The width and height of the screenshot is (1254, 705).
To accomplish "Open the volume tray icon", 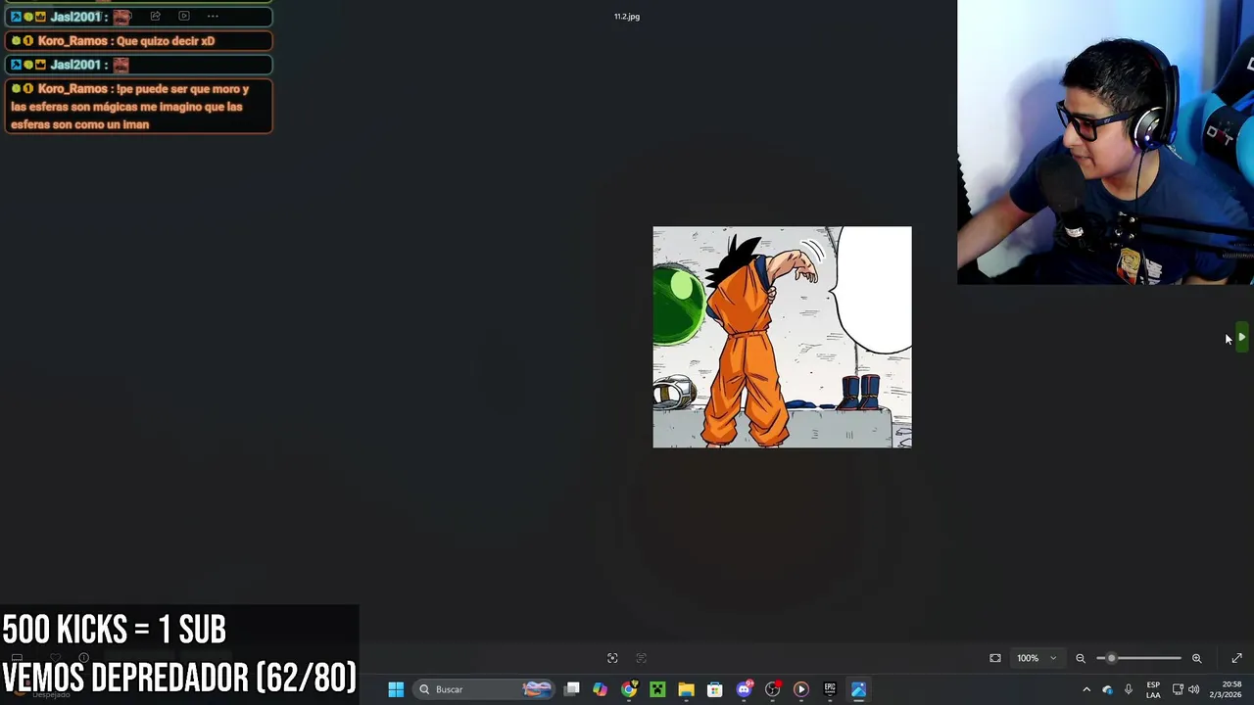I will 1193,689.
